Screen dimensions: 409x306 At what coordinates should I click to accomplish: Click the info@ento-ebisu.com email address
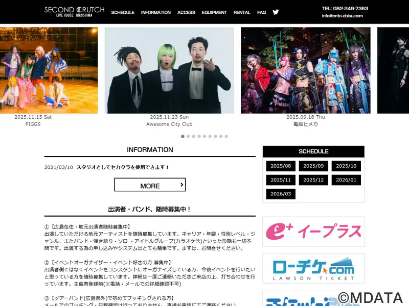click(x=342, y=16)
